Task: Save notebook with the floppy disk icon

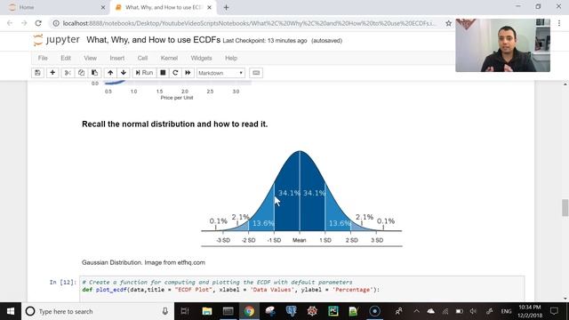Action: point(37,73)
